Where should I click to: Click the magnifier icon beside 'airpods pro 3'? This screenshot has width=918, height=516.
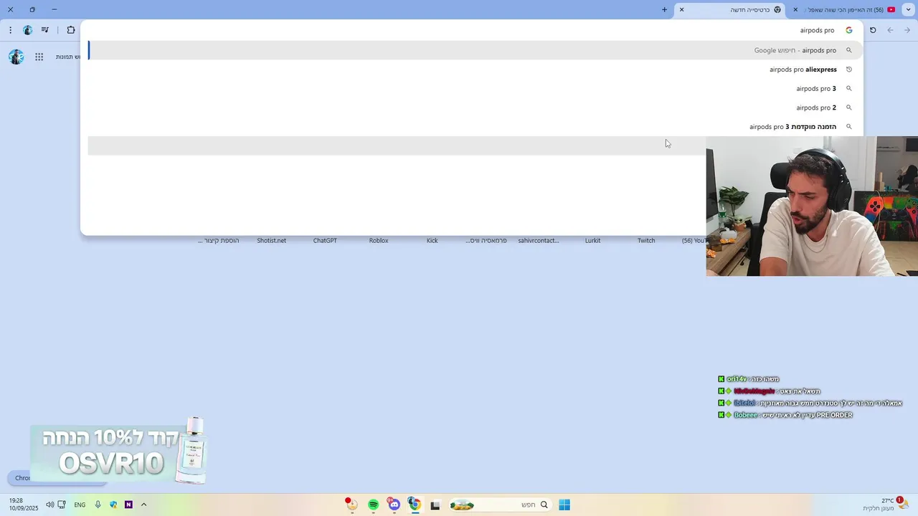click(849, 88)
